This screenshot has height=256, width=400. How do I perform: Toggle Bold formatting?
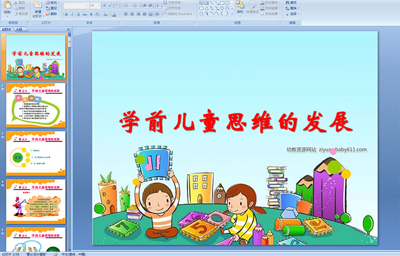click(x=66, y=14)
